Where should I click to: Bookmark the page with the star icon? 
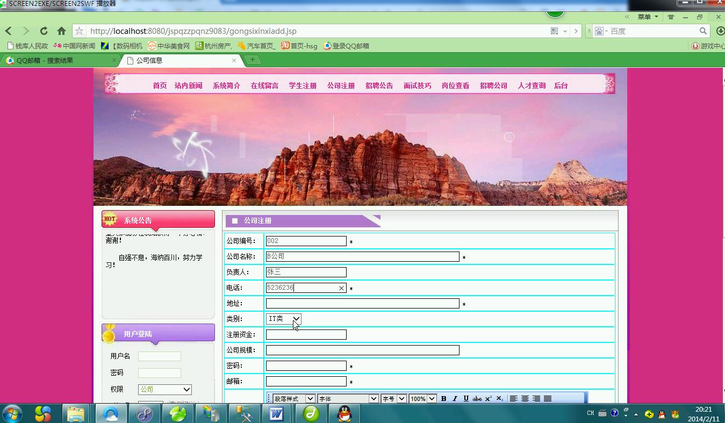79,31
